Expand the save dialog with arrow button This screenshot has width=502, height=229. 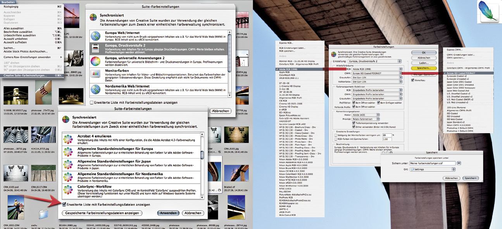coord(459,164)
